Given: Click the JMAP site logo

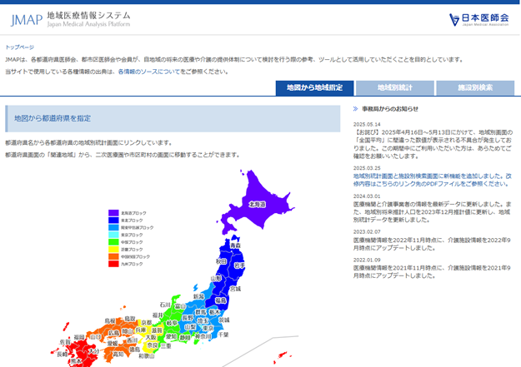Looking at the screenshot, I should (x=71, y=20).
